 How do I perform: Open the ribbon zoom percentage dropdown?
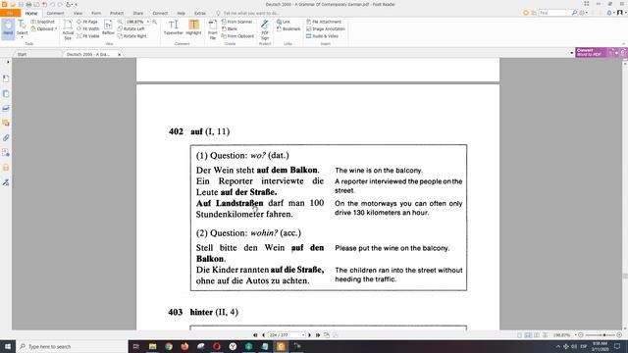click(148, 22)
